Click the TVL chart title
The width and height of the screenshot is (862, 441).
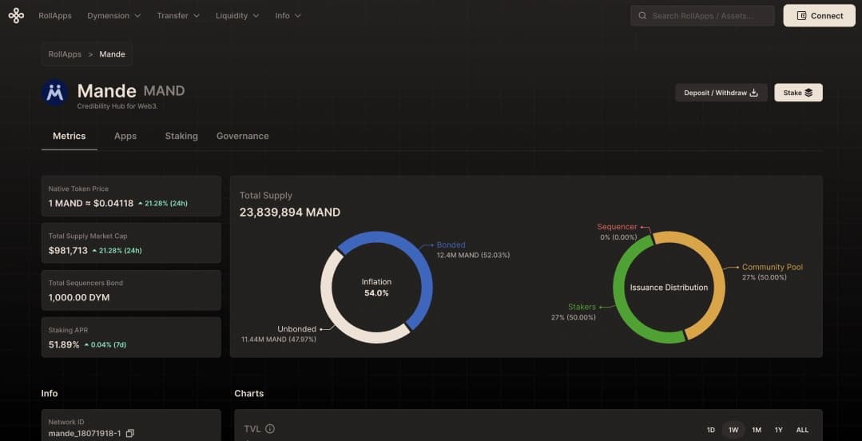point(252,429)
